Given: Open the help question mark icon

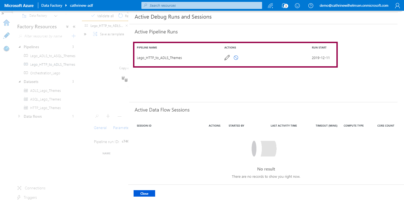Looking at the screenshot, I should [311, 6].
